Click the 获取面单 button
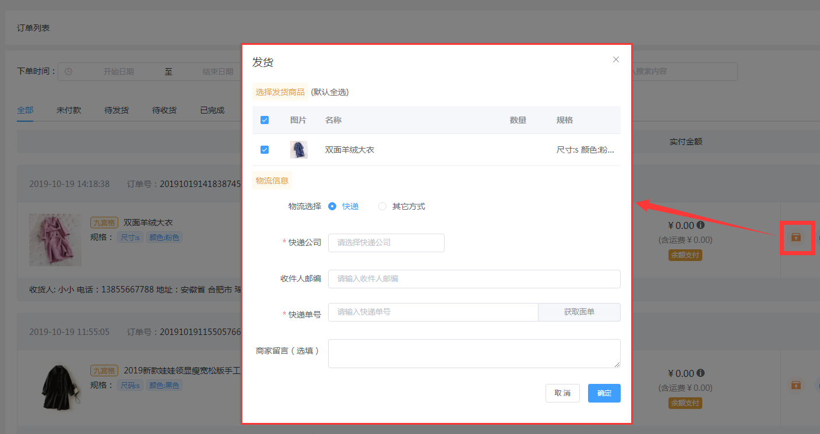The image size is (820, 434). point(579,312)
